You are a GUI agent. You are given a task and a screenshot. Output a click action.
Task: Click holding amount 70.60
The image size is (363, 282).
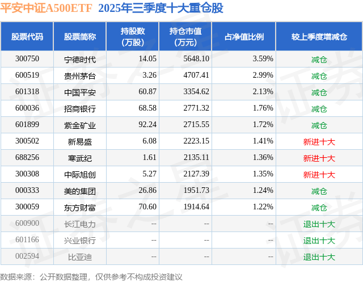[x=147, y=207]
